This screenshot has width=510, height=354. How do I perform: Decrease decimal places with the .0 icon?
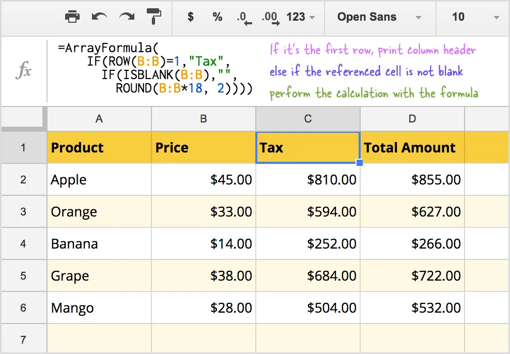[242, 16]
